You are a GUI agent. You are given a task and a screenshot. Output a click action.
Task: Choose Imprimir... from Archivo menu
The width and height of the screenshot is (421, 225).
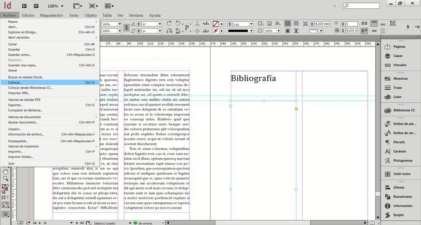click(50, 152)
